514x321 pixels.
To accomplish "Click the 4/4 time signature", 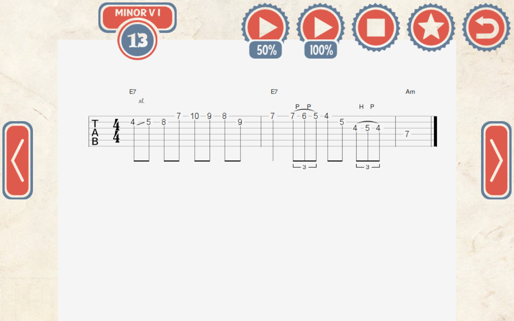I will coord(116,131).
